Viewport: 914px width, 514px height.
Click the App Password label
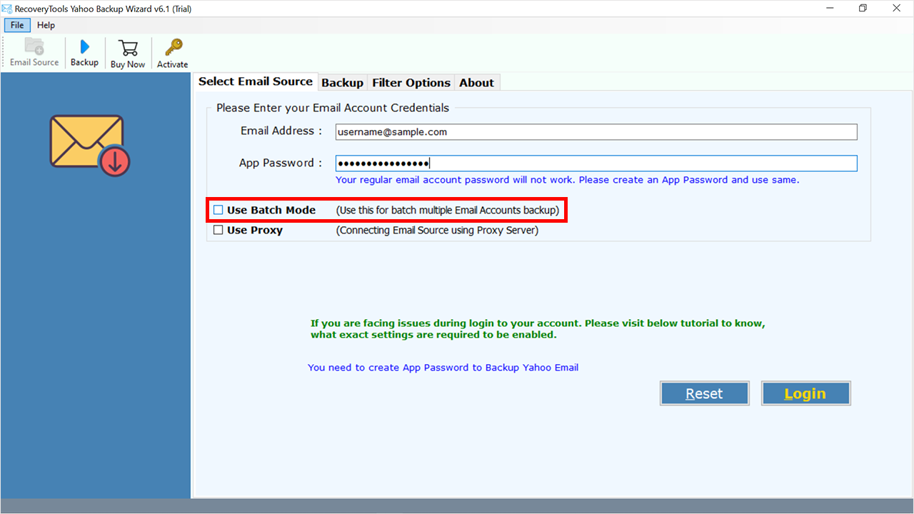[x=281, y=163]
